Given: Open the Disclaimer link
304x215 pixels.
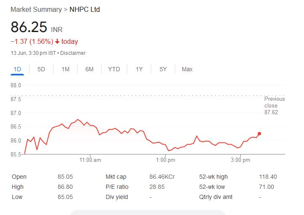Looking at the screenshot, I should click(73, 53).
